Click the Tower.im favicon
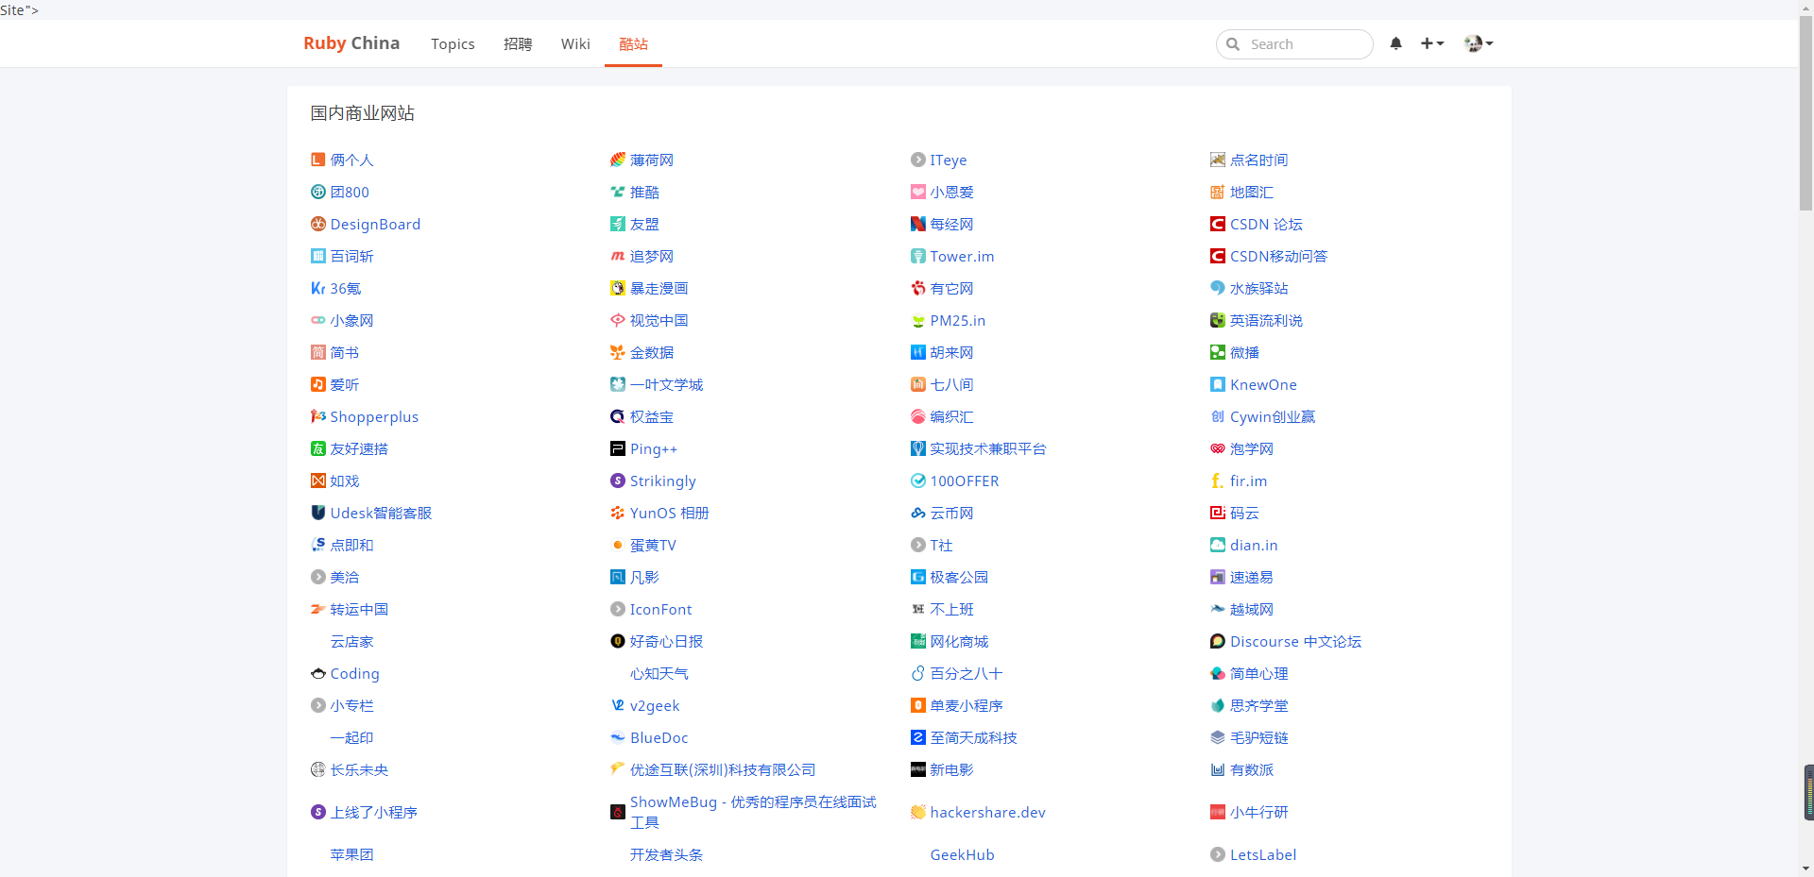 click(918, 256)
